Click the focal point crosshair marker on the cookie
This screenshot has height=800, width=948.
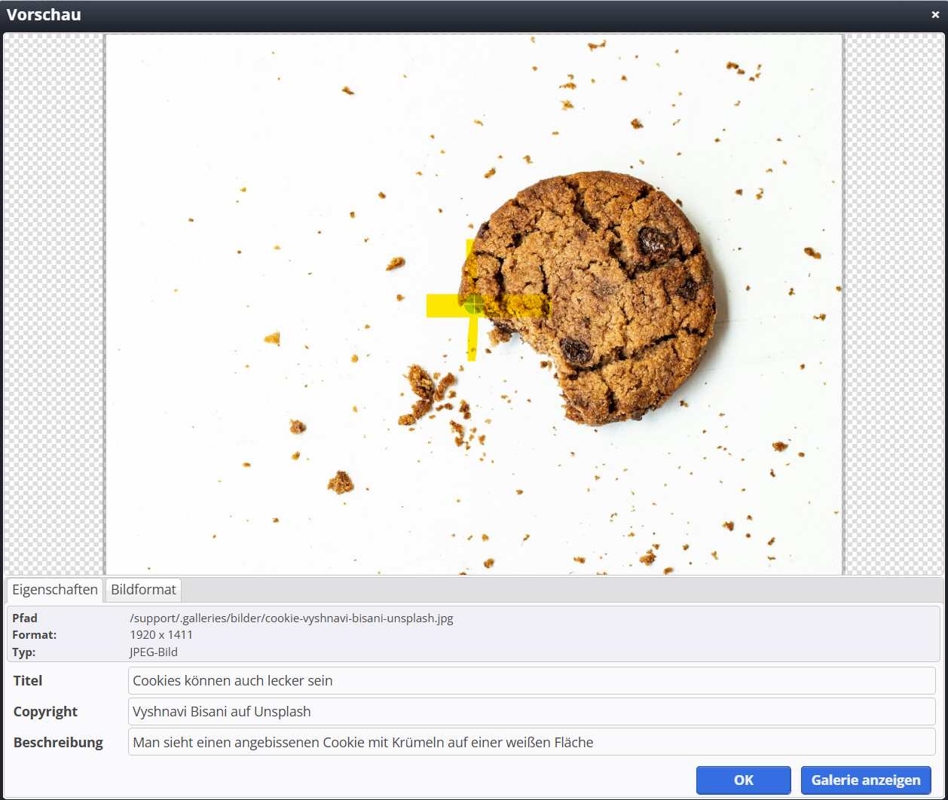[x=474, y=304]
